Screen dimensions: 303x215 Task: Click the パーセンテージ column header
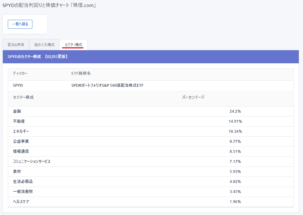click(x=193, y=97)
